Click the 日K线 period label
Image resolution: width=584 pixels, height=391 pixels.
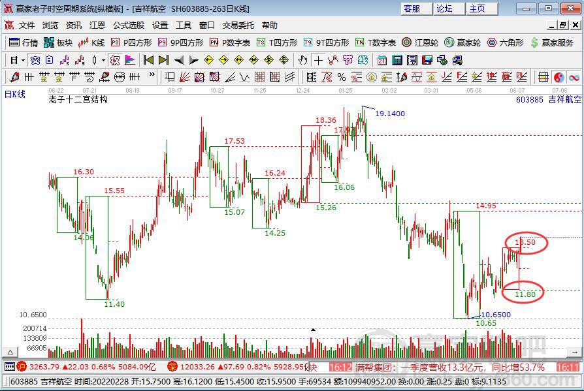pyautogui.click(x=15, y=94)
